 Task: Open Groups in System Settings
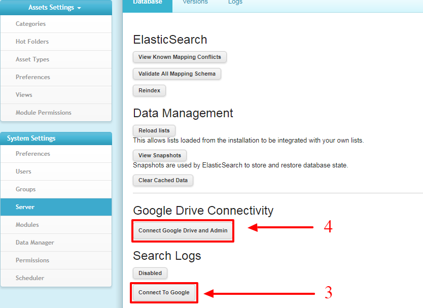coord(56,189)
